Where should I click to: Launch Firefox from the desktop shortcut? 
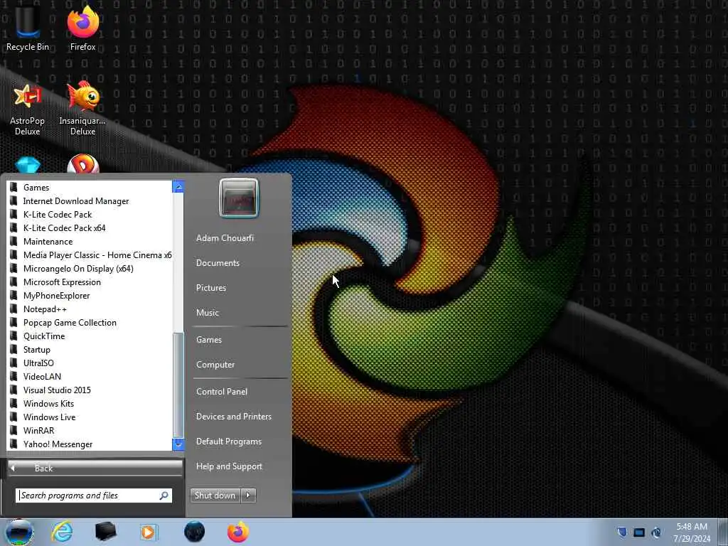(x=83, y=28)
